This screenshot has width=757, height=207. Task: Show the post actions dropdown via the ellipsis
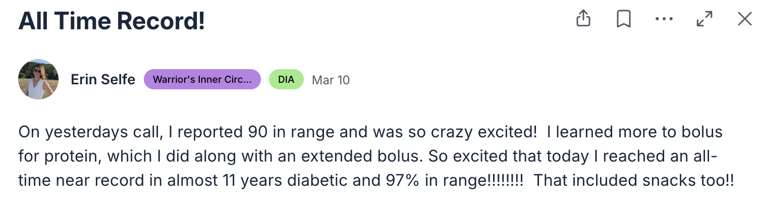(664, 19)
